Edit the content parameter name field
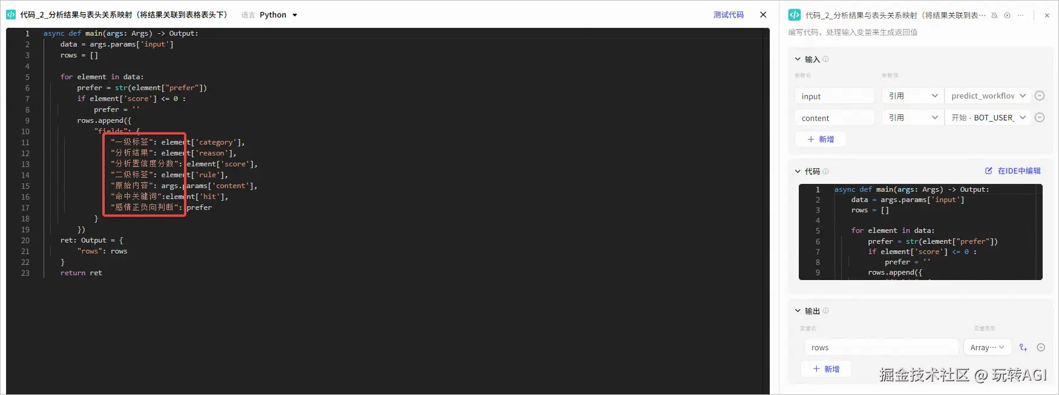 pyautogui.click(x=834, y=118)
